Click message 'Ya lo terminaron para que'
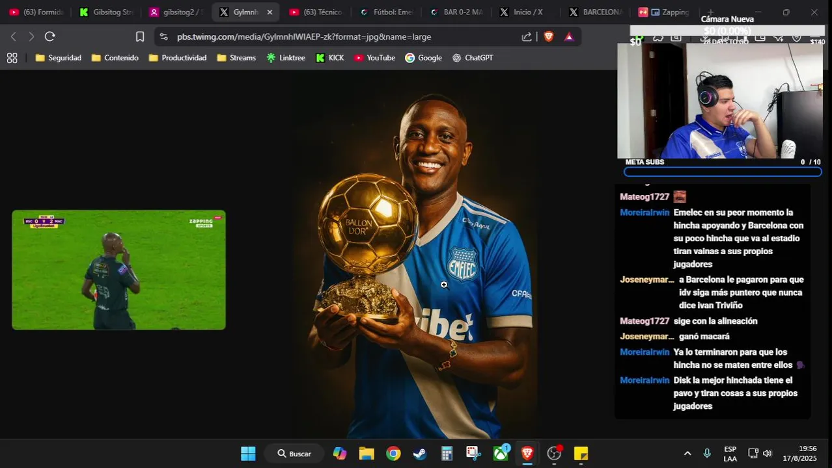Image resolution: width=832 pixels, height=468 pixels. coord(739,359)
